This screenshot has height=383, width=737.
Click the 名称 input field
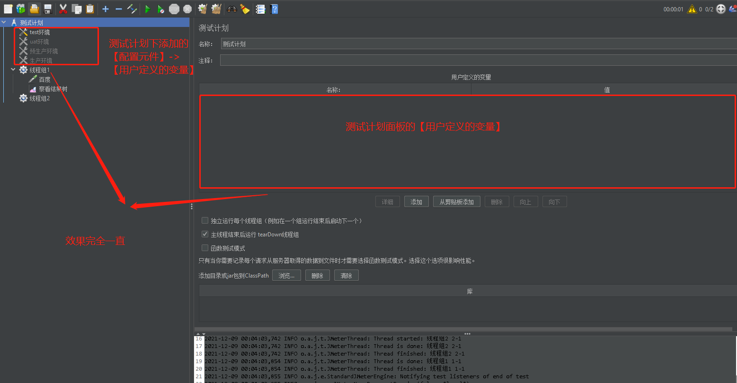click(x=479, y=44)
